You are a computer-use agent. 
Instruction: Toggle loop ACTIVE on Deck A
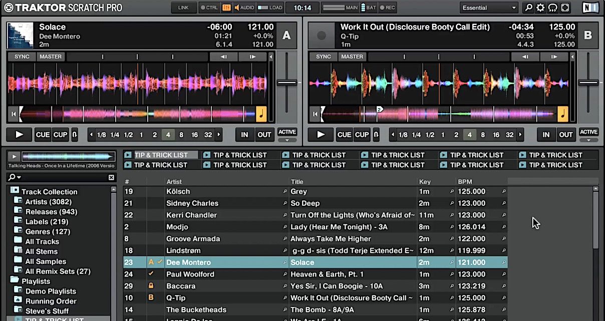pyautogui.click(x=287, y=132)
